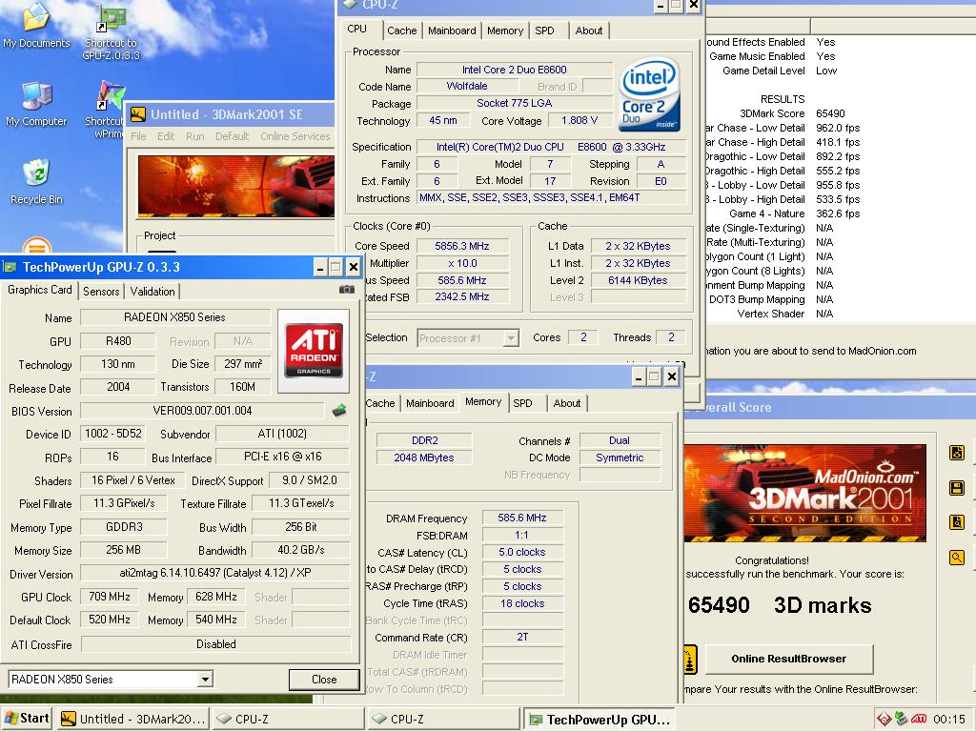The image size is (976, 732).
Task: Open the Processor #1 selection dropdown
Action: [x=511, y=338]
